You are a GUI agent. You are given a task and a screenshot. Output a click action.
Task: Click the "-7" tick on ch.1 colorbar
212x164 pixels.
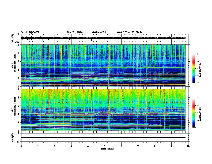pos(197,83)
